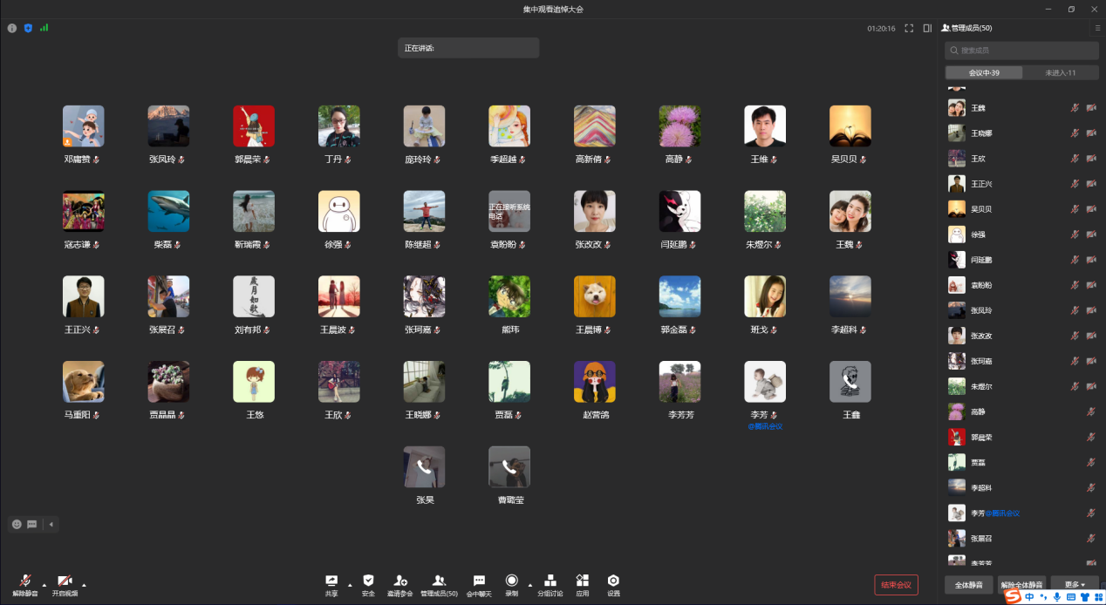Viewport: 1106px width, 605px height.
Task: Expand the arrow next to 解除静音
Action: [44, 585]
